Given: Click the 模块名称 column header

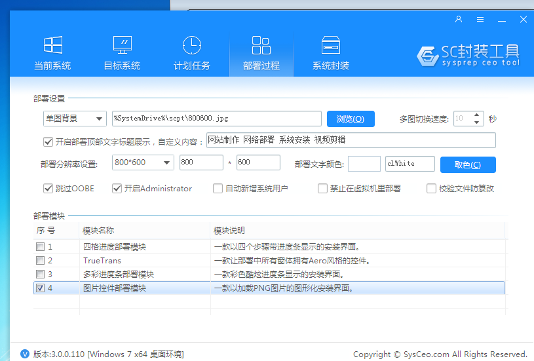Looking at the screenshot, I should tap(98, 231).
